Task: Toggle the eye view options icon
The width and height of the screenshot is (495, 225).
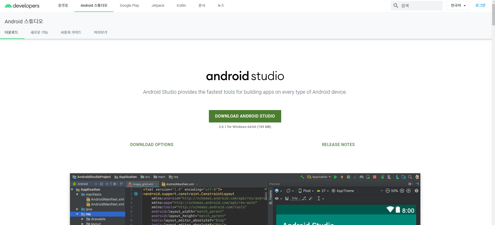Action: click(x=278, y=199)
